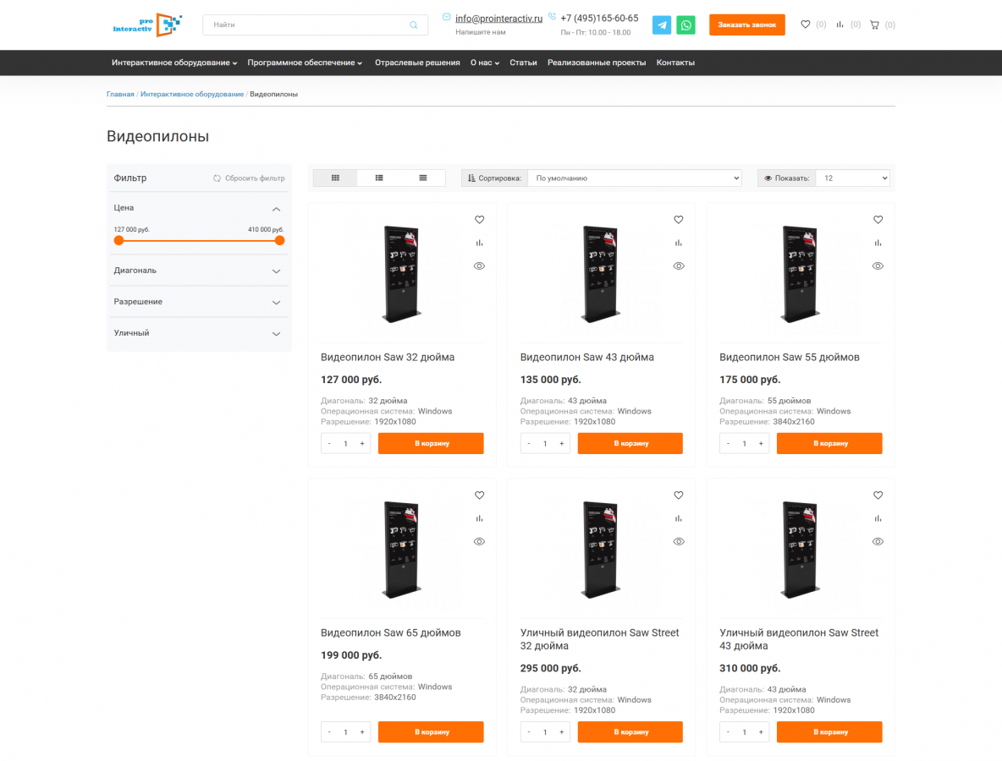Go to the Контакты menu item
This screenshot has width=1002, height=761.
(675, 63)
